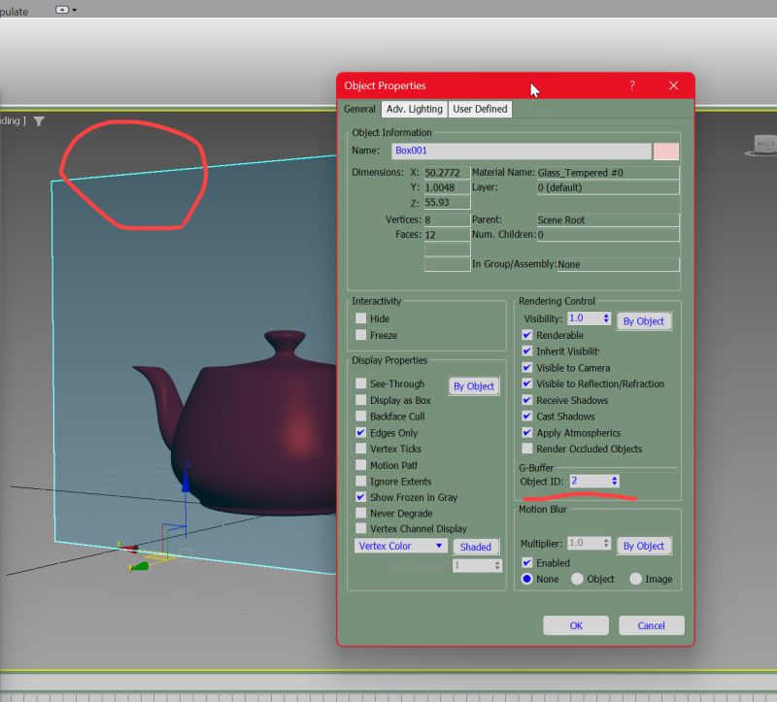Click the viewport shading filter funnel icon
Image resolution: width=777 pixels, height=702 pixels.
(x=39, y=121)
